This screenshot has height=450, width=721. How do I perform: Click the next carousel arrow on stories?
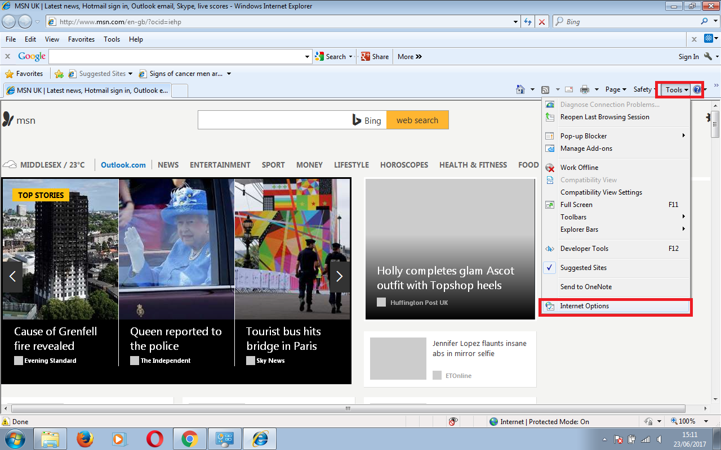339,276
